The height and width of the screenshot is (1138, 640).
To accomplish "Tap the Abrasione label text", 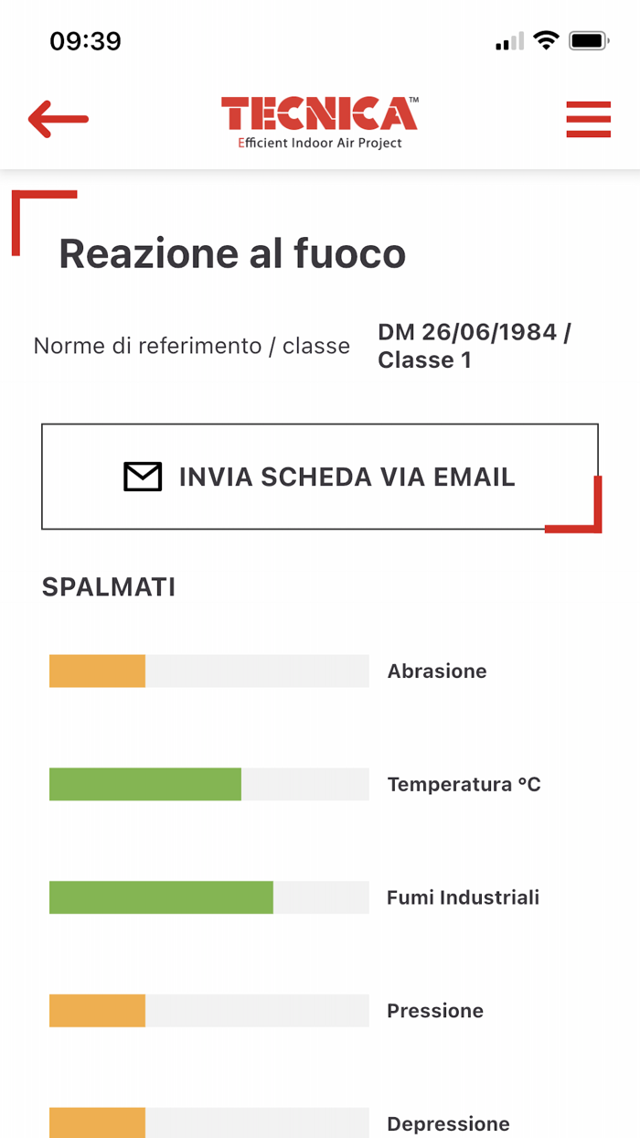I will click(x=436, y=671).
